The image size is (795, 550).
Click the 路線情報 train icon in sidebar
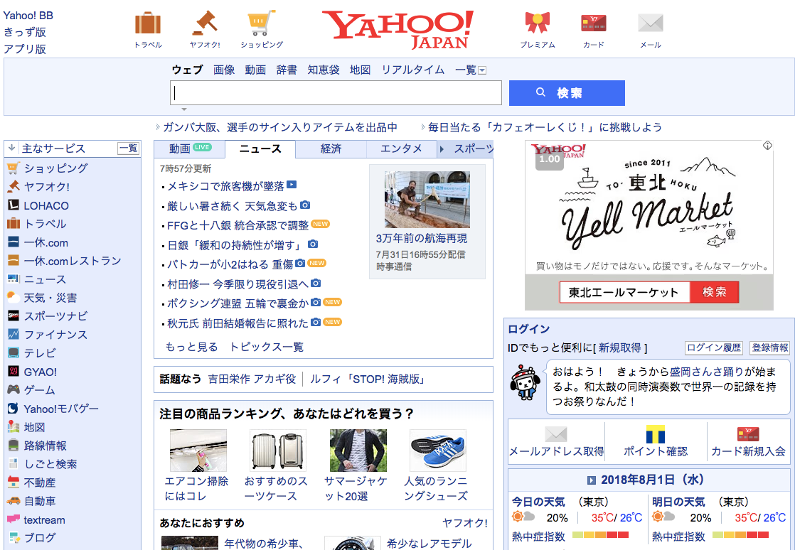(x=14, y=445)
